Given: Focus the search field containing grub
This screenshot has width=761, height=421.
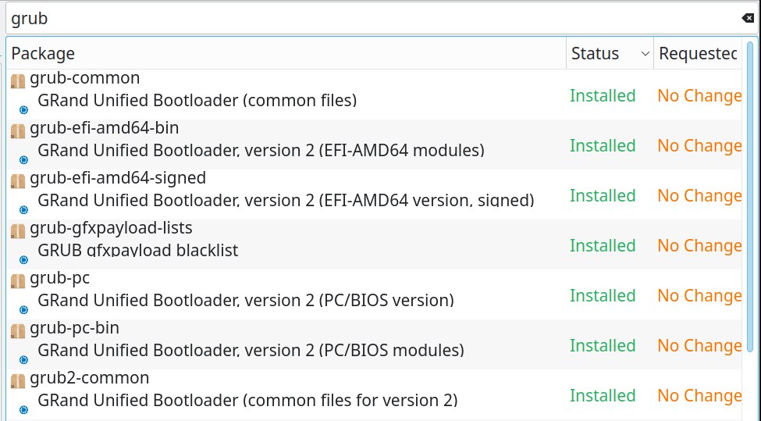Looking at the screenshot, I should point(374,19).
